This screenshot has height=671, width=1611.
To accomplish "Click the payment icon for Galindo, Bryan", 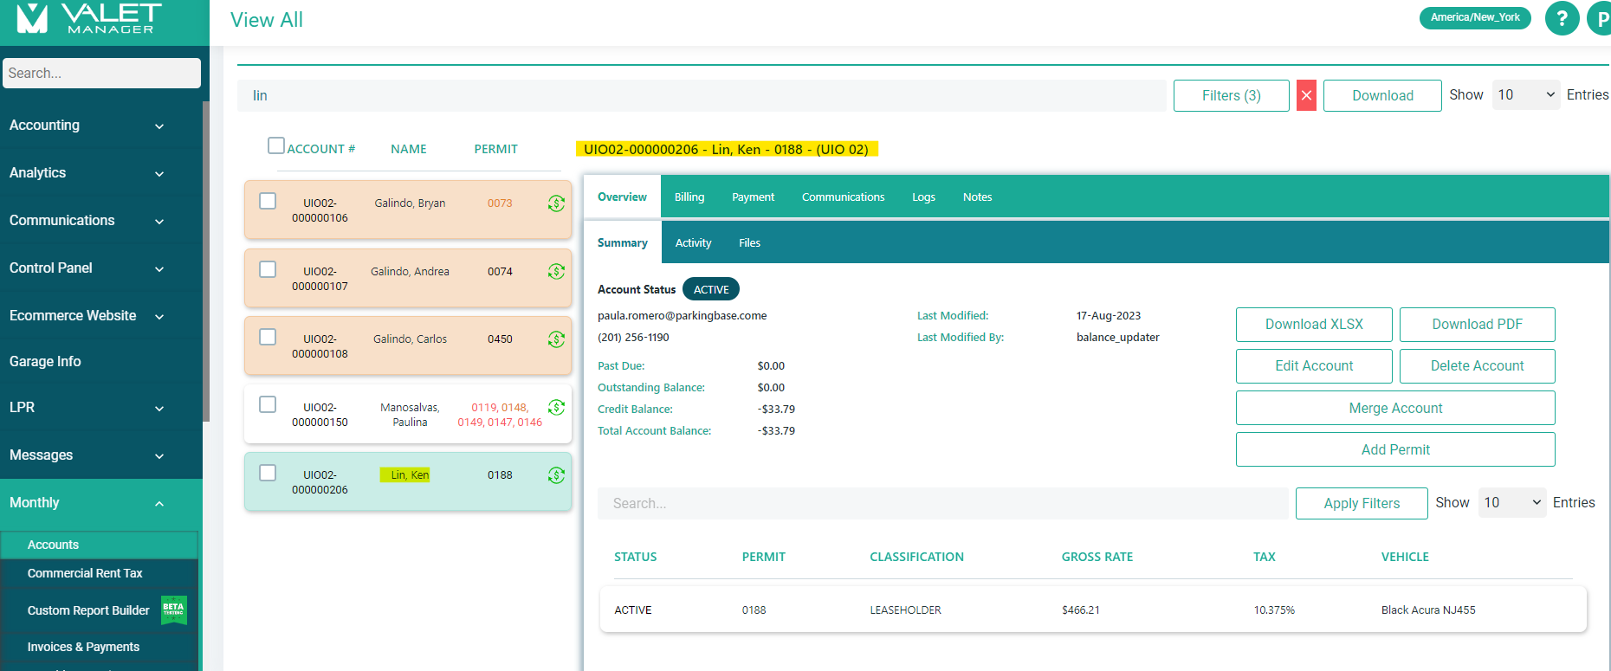I will (556, 203).
